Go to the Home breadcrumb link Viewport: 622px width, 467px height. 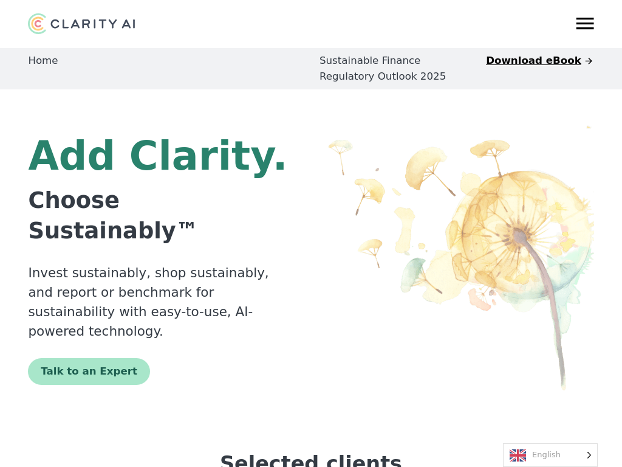coord(43,61)
